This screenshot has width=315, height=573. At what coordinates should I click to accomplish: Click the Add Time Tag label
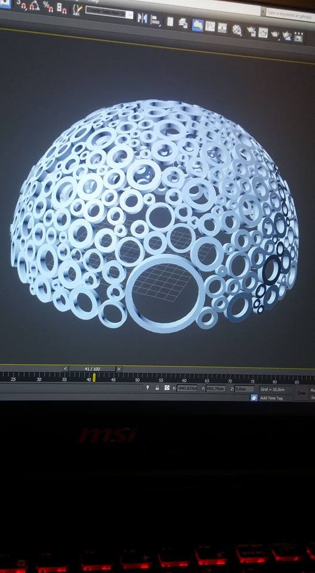271,398
